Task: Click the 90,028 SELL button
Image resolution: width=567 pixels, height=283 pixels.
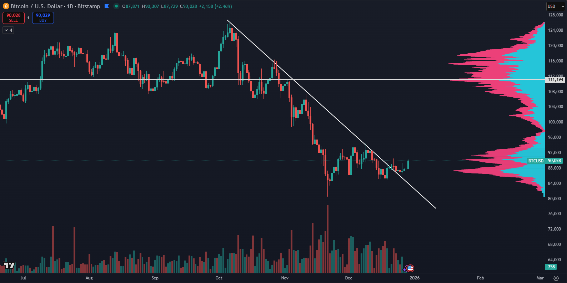Action: (14, 17)
